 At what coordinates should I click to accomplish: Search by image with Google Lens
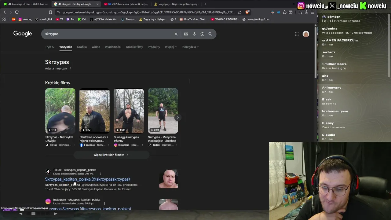202,34
